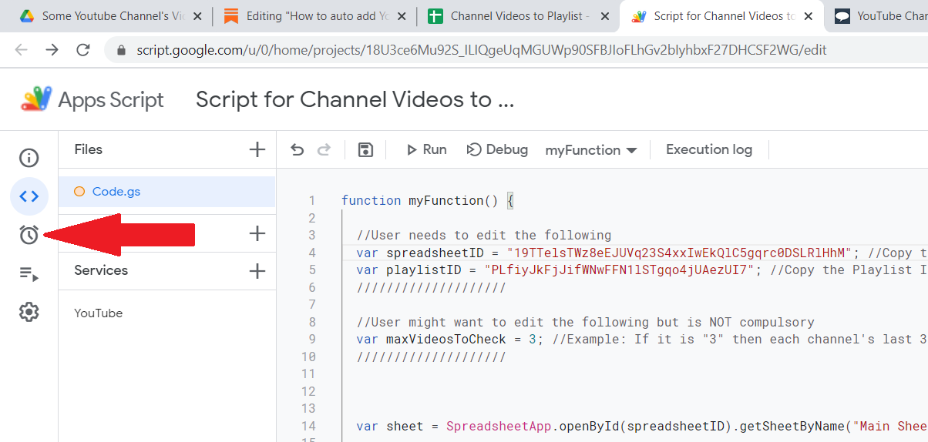The width and height of the screenshot is (928, 442).
Task: Click the SpreadsheetApp.openById code line
Action: click(x=642, y=426)
